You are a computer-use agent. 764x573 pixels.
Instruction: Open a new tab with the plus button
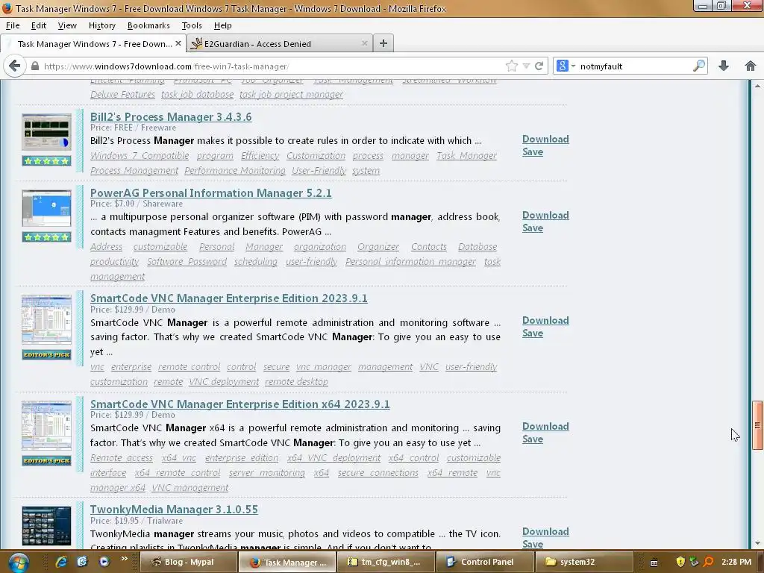point(383,43)
